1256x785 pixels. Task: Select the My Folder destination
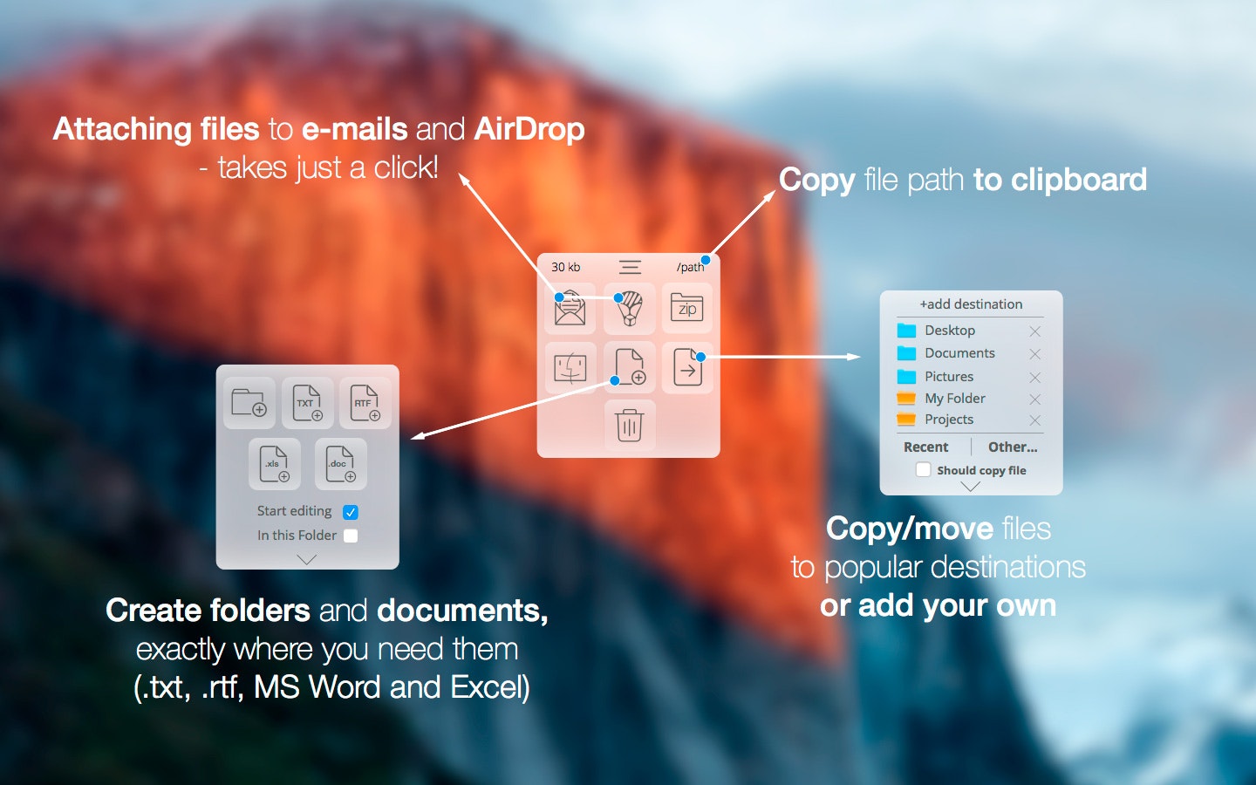coord(955,399)
